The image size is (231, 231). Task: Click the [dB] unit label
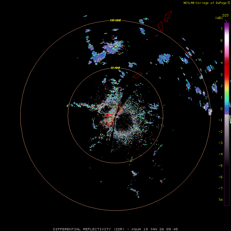click(219, 18)
